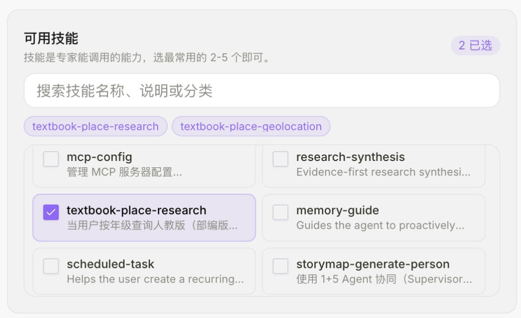Open the mcp-config skill card title

(x=99, y=157)
